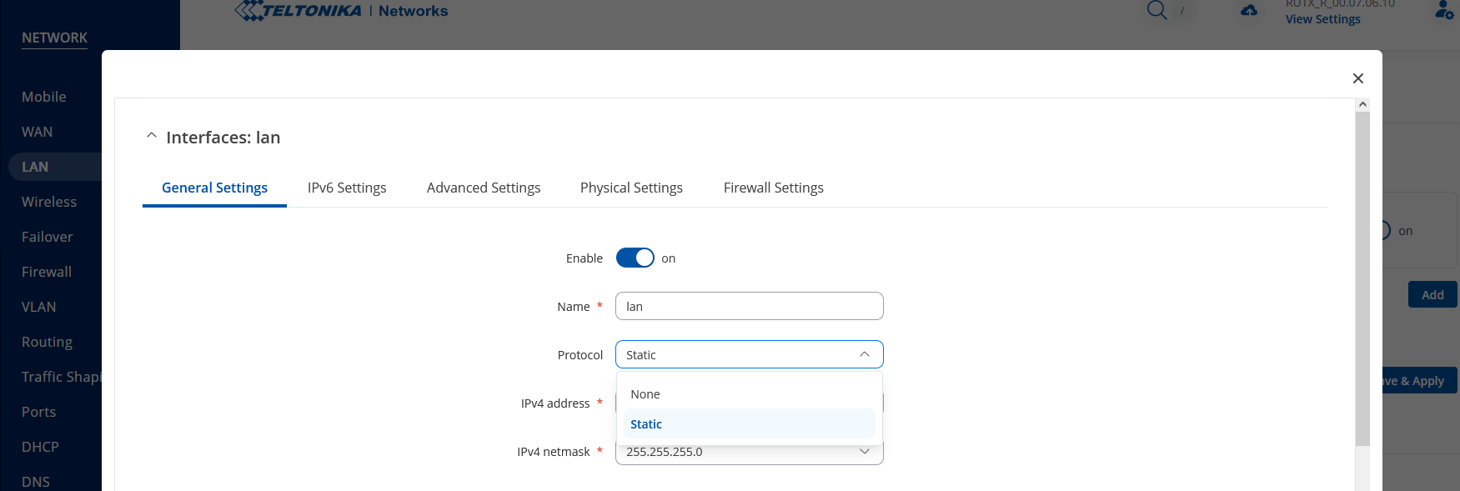Open the user settings icon
The image size is (1460, 491).
[1444, 11]
